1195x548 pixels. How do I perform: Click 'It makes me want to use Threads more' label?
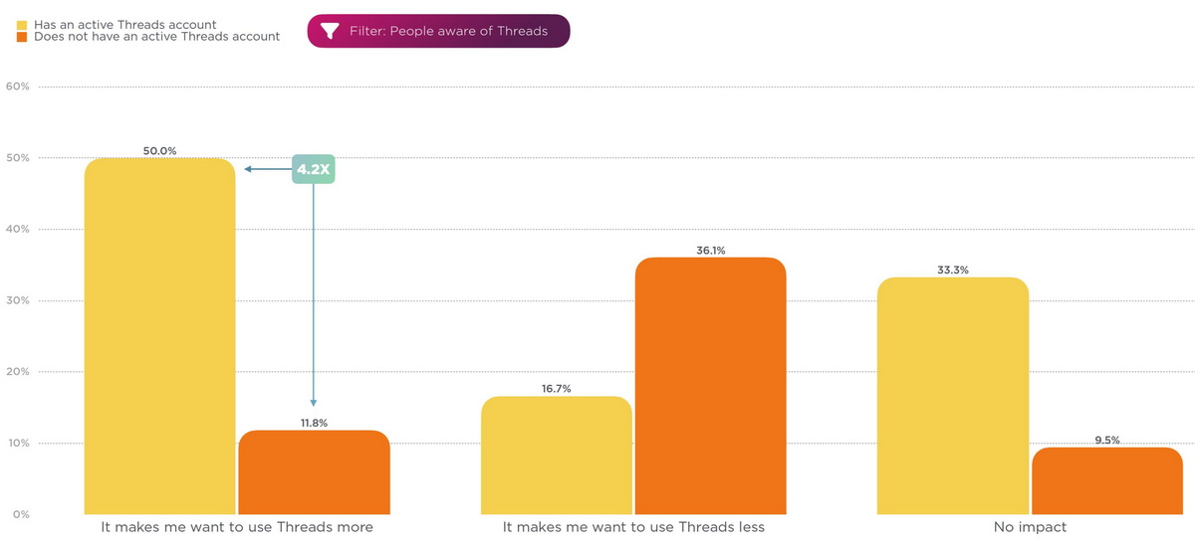point(237,527)
